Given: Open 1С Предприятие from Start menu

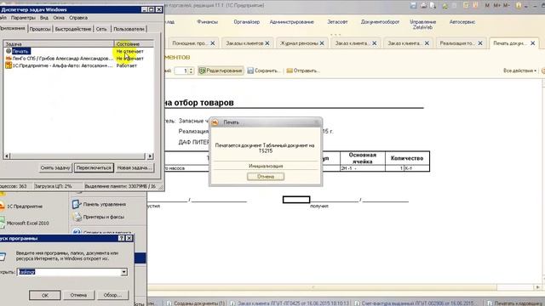Looking at the screenshot, I should 20,207.
